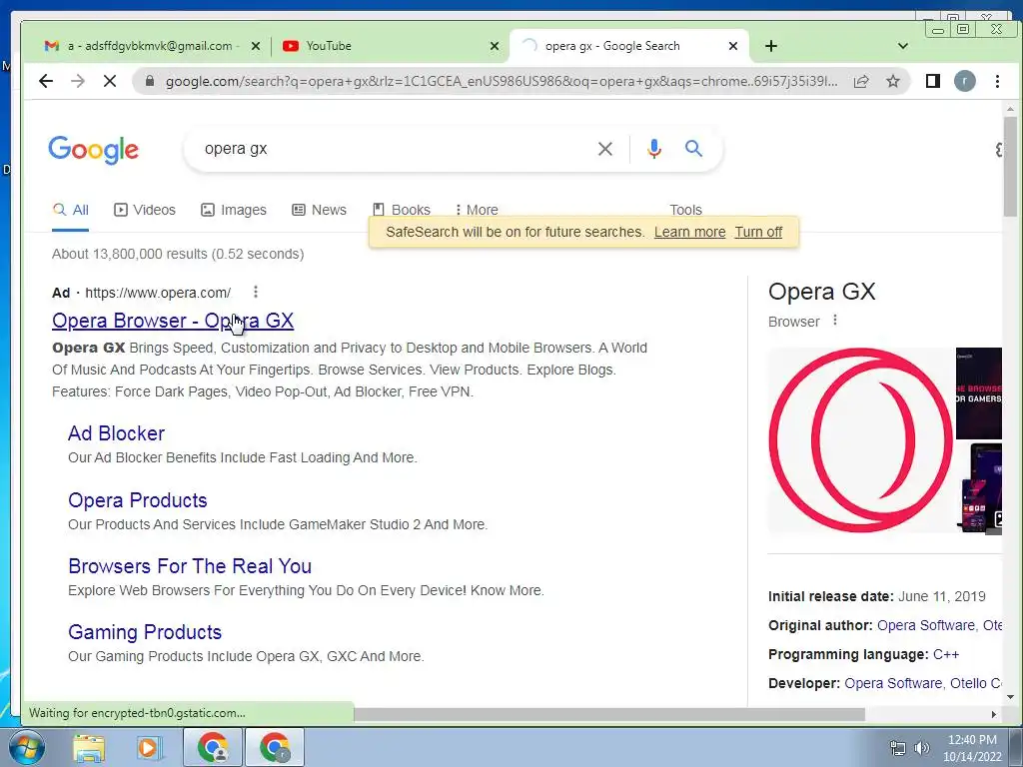This screenshot has height=767, width=1023.
Task: Open the Chrome profile avatar
Action: click(x=965, y=81)
